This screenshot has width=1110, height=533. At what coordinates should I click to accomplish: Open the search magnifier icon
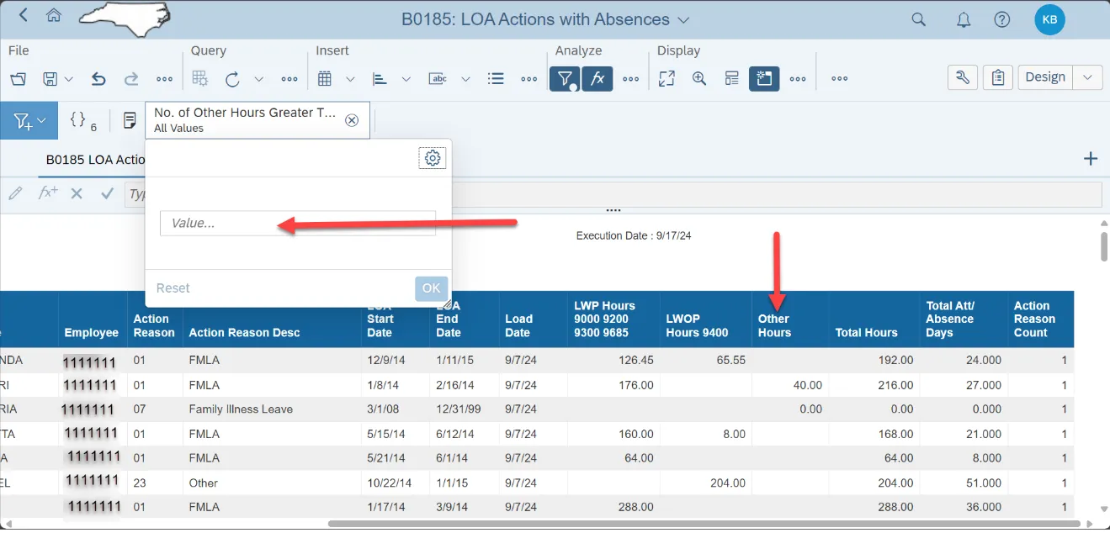919,19
